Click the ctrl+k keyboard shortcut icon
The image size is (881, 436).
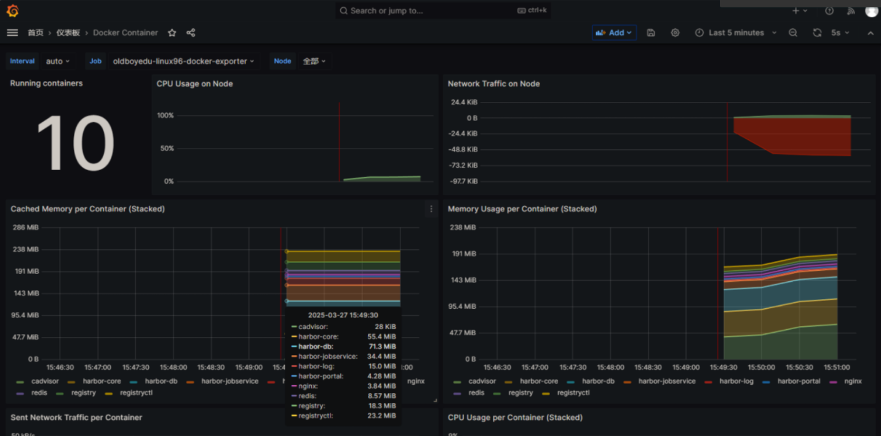tap(521, 10)
